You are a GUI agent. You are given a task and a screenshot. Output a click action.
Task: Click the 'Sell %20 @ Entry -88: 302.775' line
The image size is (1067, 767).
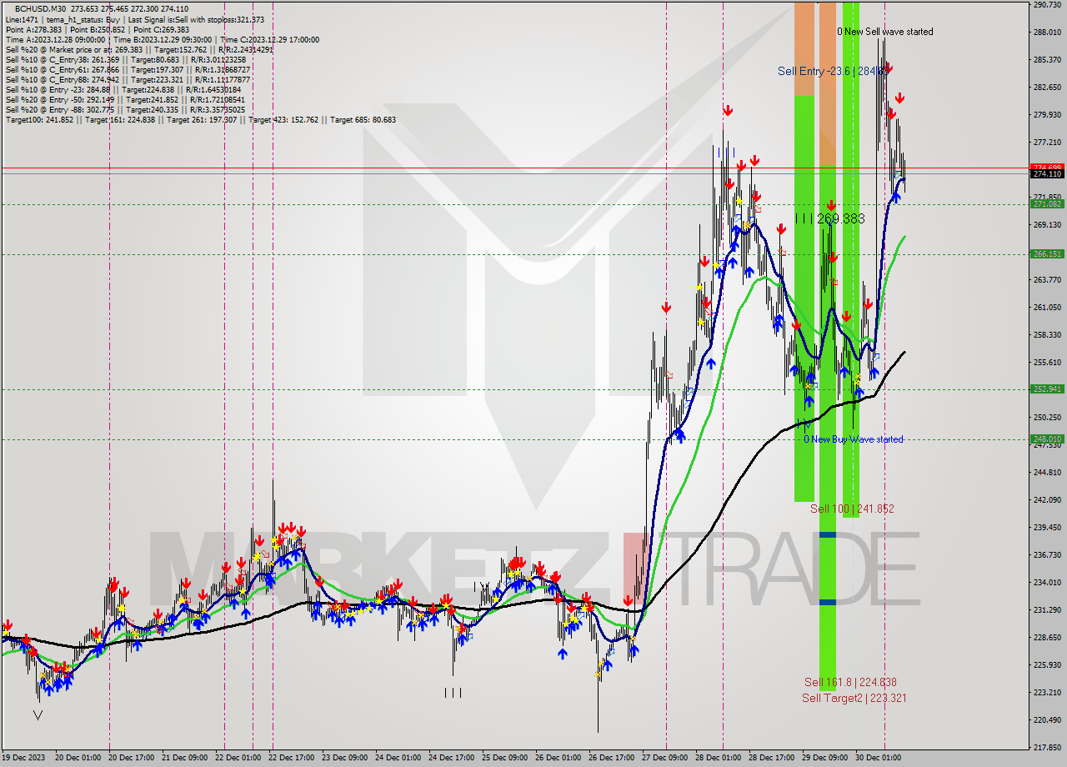(x=126, y=109)
